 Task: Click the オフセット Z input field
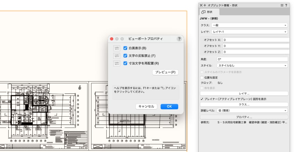point(256,52)
